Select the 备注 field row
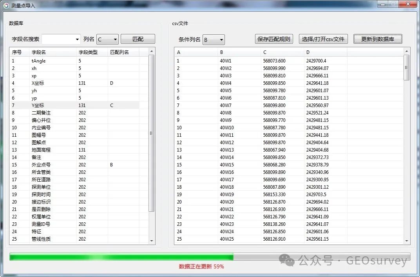 coord(74,157)
